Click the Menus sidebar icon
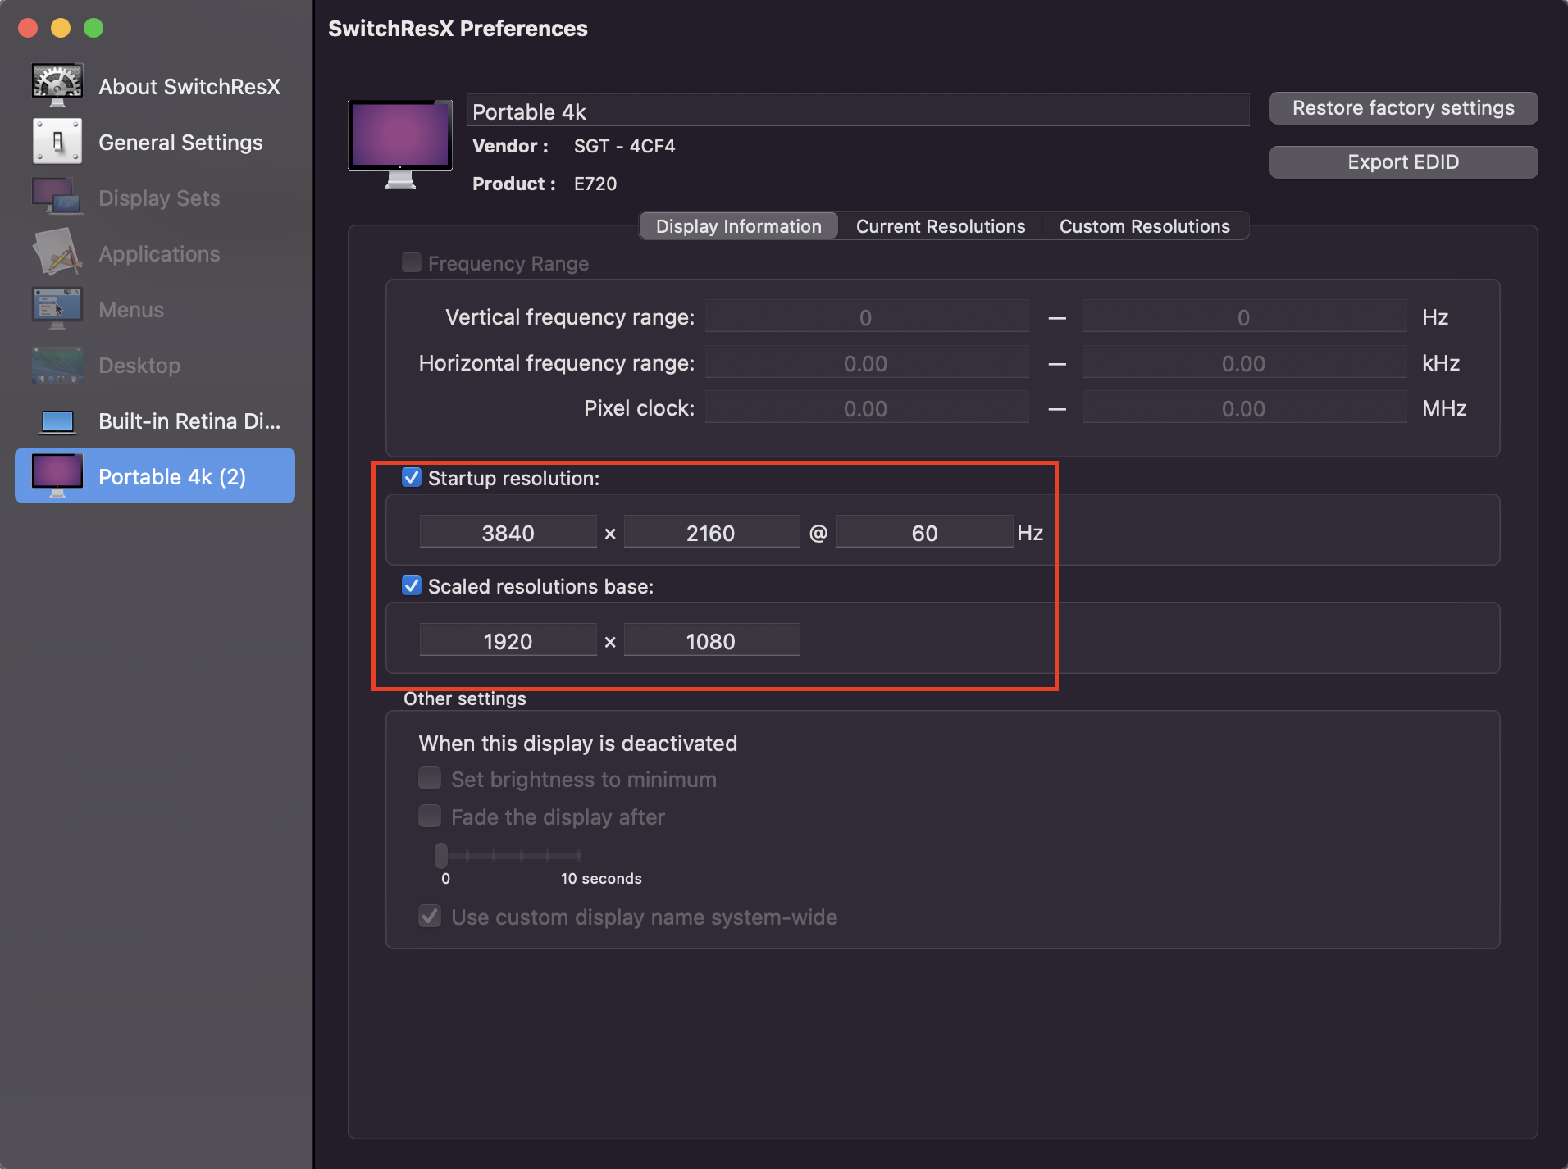The width and height of the screenshot is (1568, 1169). point(57,309)
